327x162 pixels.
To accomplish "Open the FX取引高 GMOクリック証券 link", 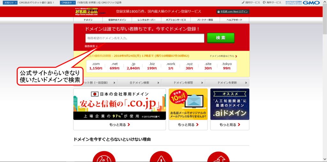I will tap(99, 3).
